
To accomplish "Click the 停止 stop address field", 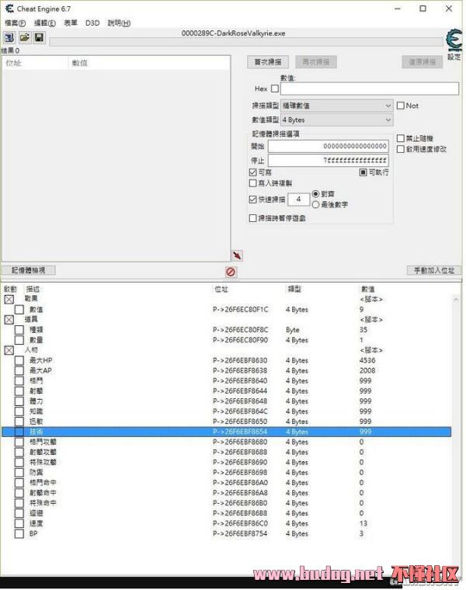I will pos(329,160).
